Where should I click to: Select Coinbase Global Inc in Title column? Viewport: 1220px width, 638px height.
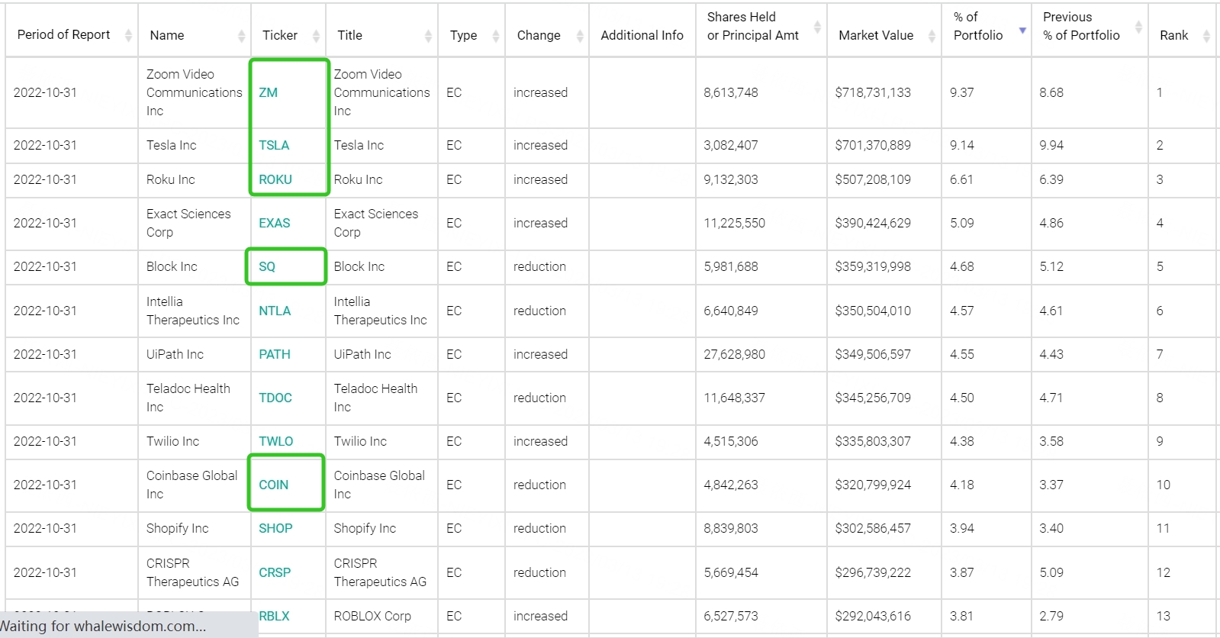(379, 485)
